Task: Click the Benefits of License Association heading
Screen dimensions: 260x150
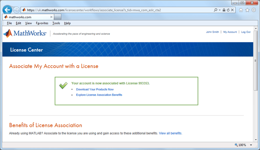Action: [46, 125]
